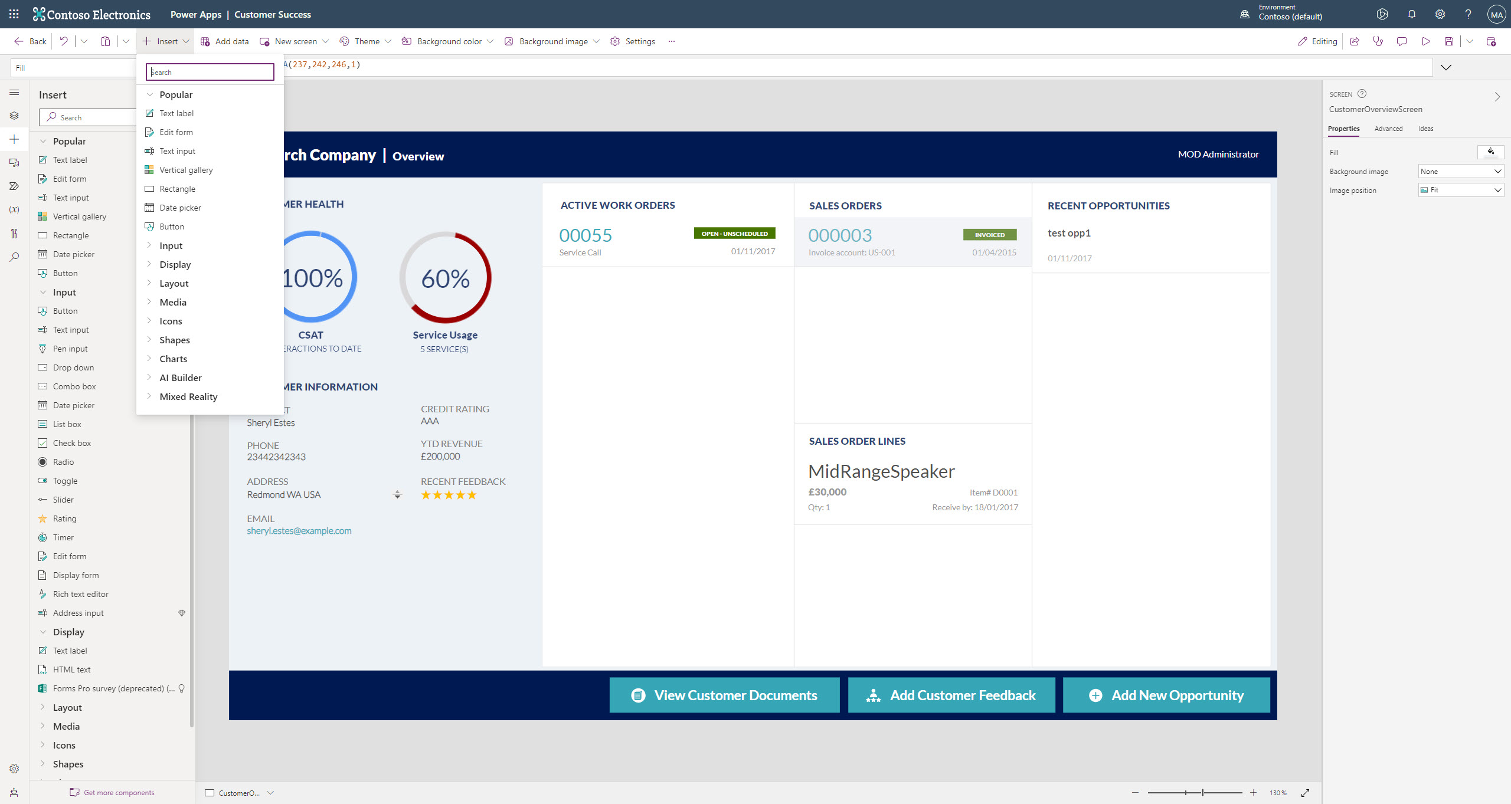Insert Radio control from Input list

point(63,462)
